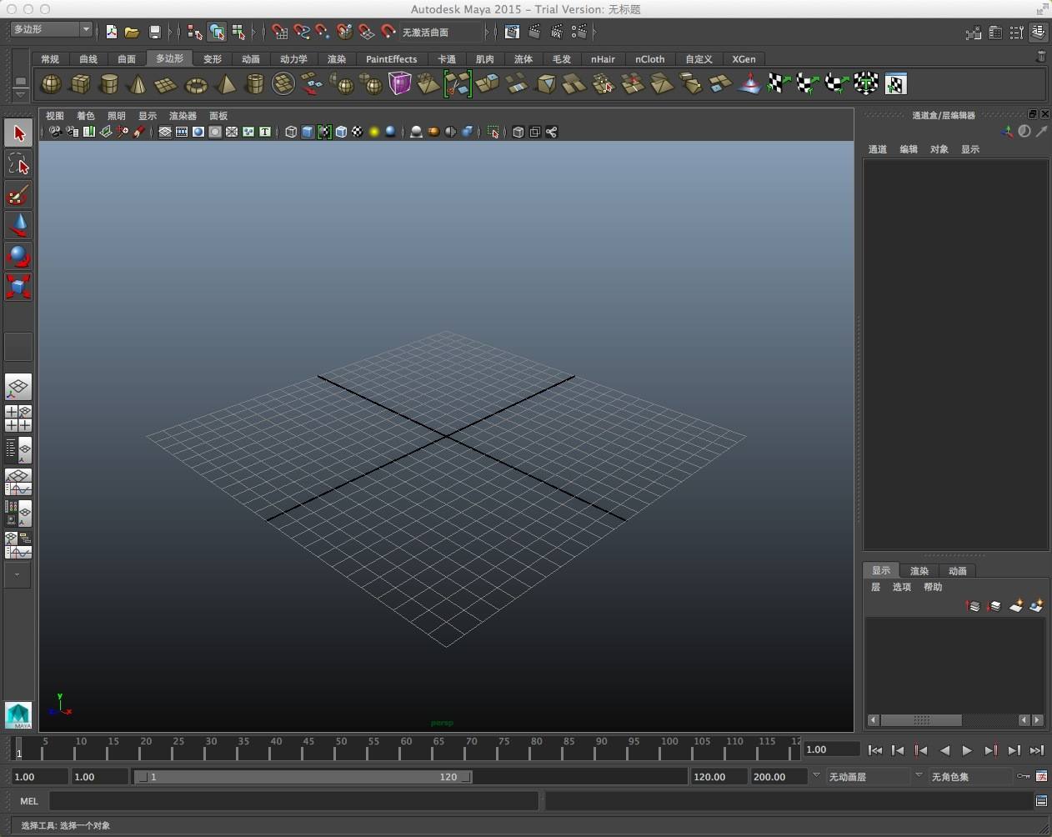Select the polygon cylinder shelf icon
The image size is (1052, 837).
point(108,84)
